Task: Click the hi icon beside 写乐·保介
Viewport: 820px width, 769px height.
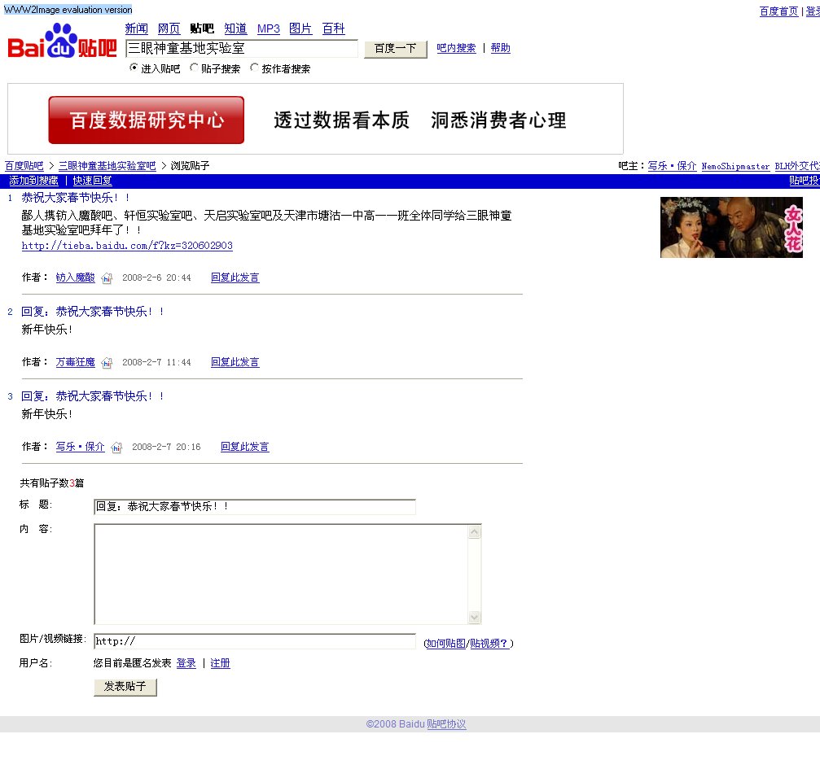Action: coord(116,448)
